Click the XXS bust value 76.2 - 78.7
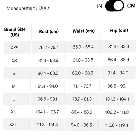The width and height of the screenshot is (139, 139). 48,48
